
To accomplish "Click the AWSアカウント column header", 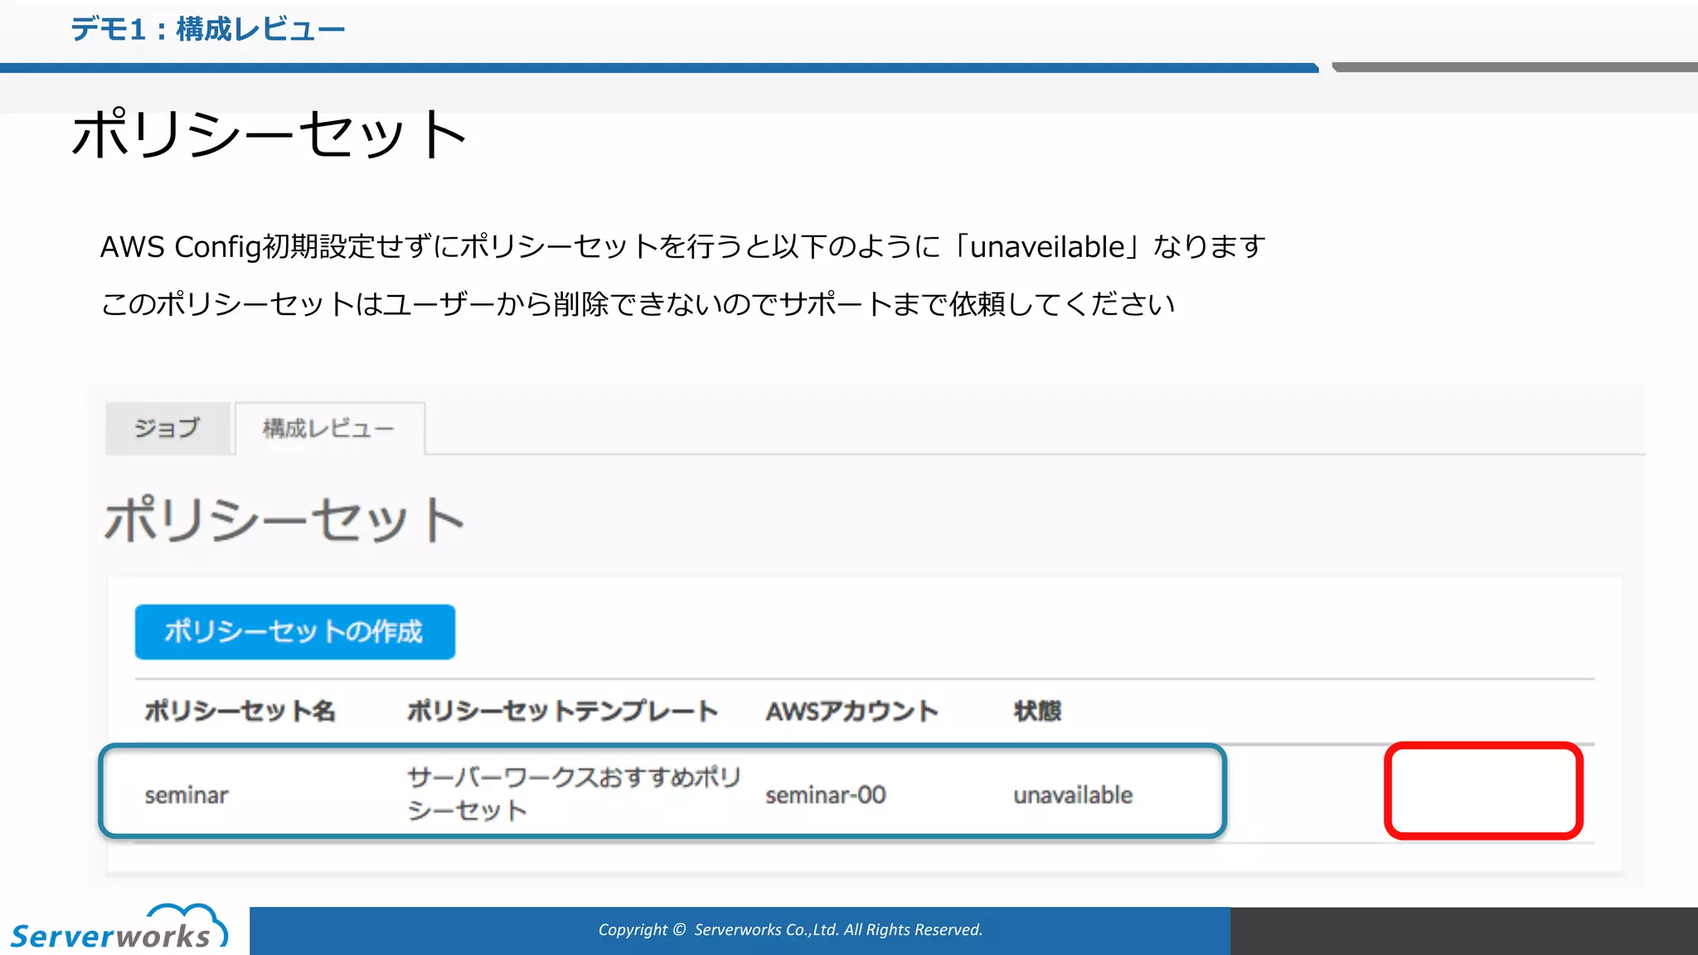I will [851, 710].
